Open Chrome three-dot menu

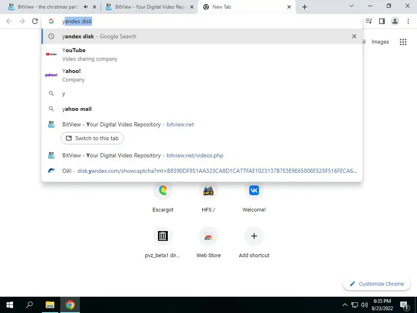408,21
